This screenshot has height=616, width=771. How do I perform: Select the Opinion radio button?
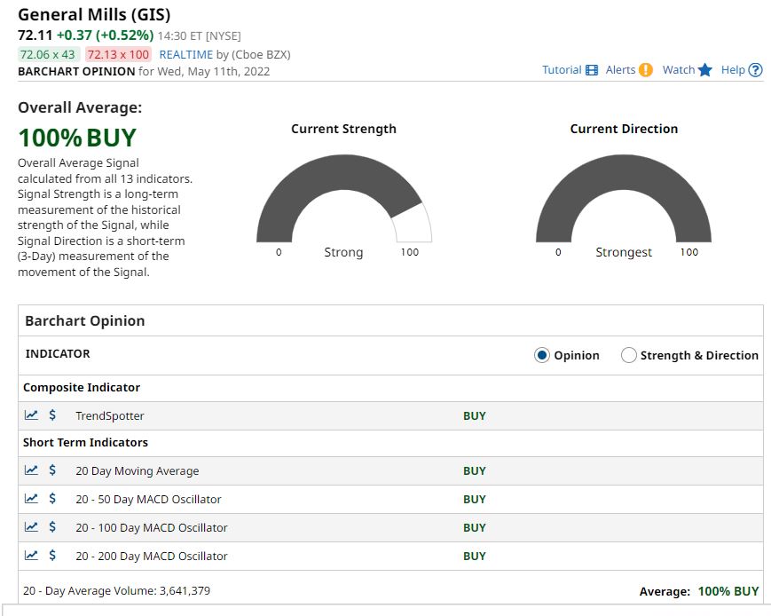pos(542,355)
